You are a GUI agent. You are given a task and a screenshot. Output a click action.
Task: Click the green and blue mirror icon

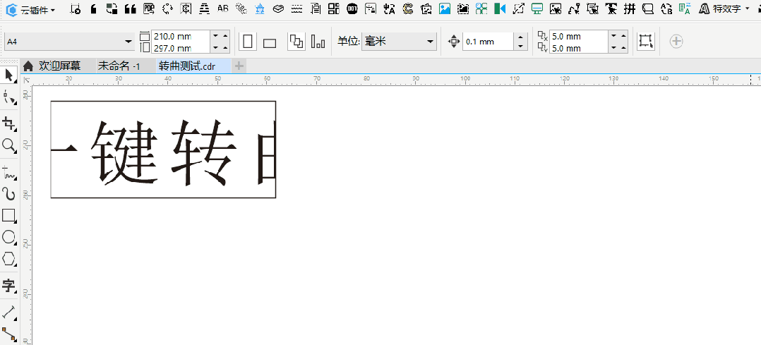tap(500, 8)
